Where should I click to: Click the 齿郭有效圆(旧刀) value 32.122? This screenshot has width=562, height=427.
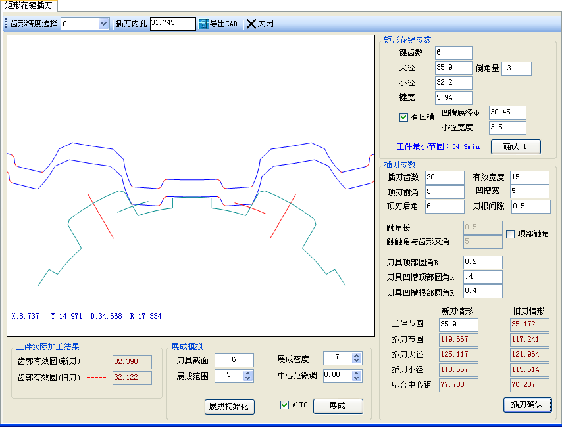132,378
